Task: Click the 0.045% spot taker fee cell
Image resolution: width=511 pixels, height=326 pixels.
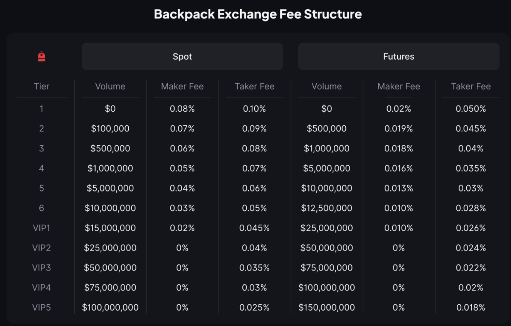Action: point(254,228)
